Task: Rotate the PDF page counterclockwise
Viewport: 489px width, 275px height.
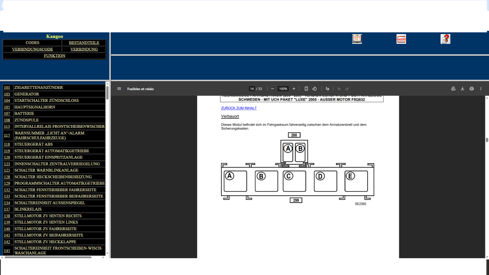Action: tap(315, 89)
